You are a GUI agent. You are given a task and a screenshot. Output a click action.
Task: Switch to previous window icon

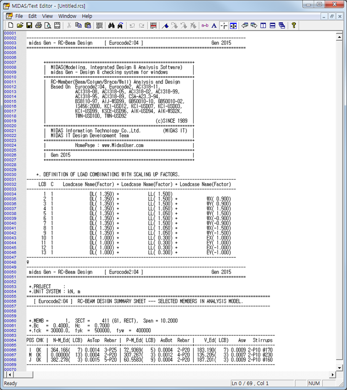(245, 25)
